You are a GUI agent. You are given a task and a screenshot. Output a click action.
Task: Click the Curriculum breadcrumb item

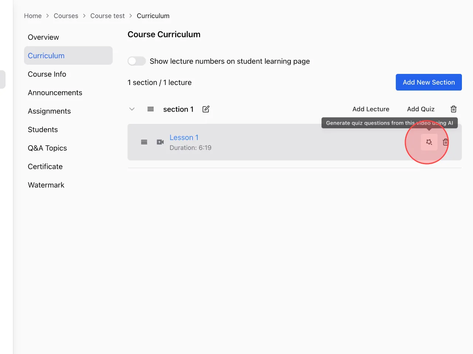click(153, 16)
